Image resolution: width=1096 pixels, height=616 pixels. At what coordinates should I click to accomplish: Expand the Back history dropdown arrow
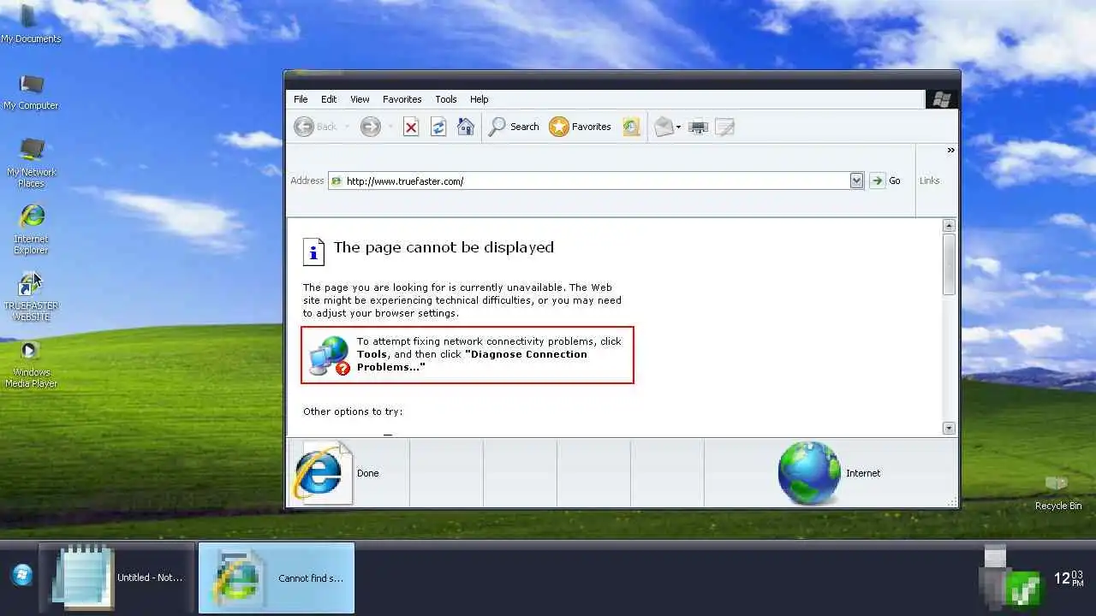pos(347,127)
